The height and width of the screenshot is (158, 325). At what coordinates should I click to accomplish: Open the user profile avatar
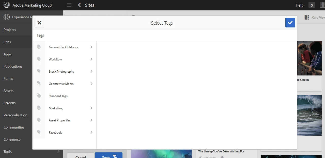tap(322, 5)
